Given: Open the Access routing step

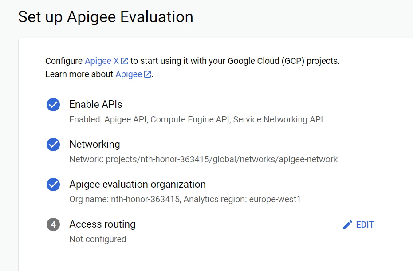Looking at the screenshot, I should 102,224.
